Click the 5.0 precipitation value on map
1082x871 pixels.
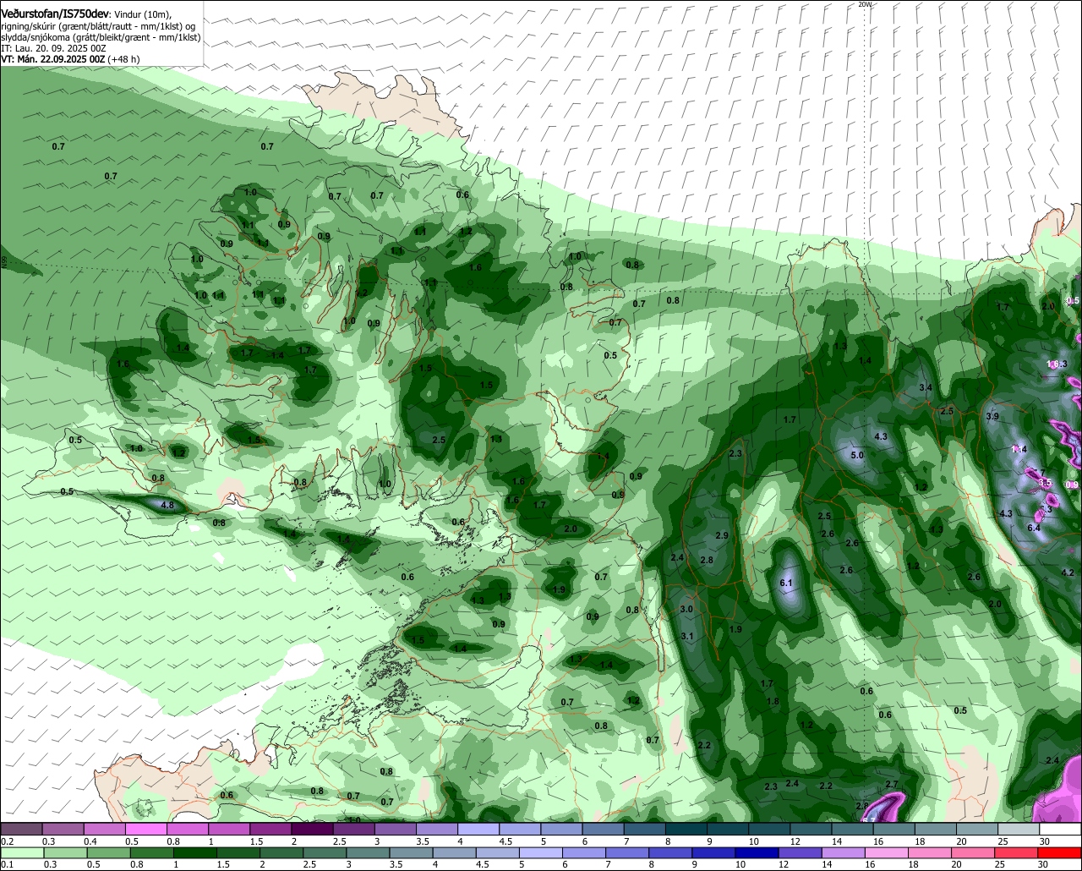pyautogui.click(x=857, y=455)
